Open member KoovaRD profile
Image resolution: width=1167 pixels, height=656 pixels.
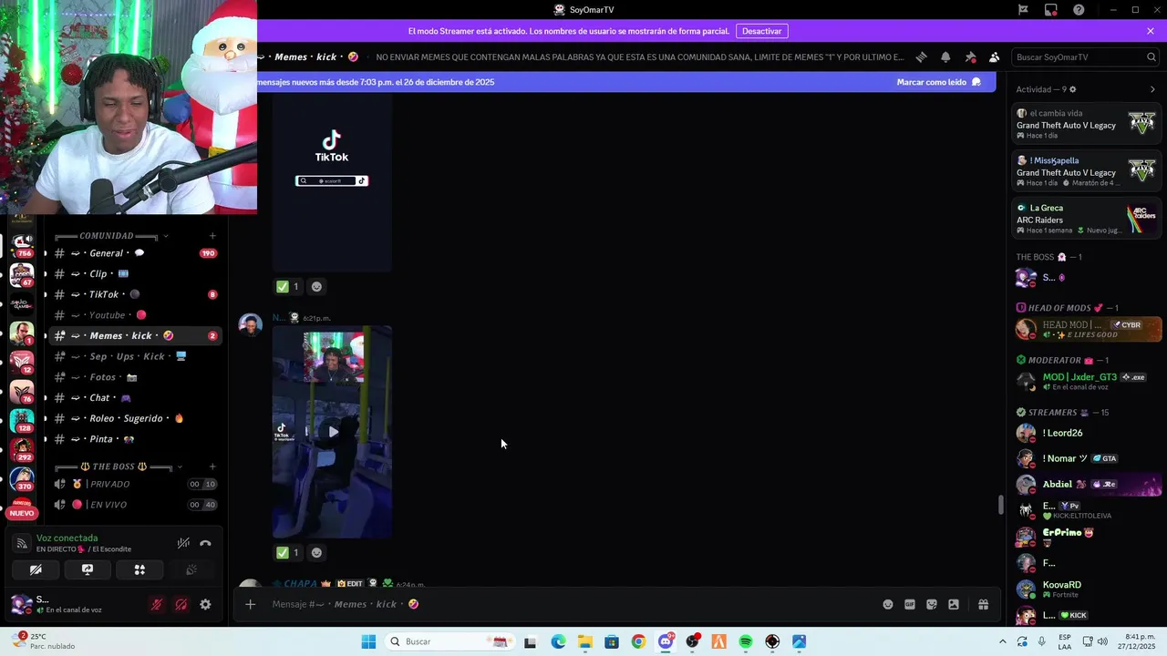click(x=1086, y=589)
